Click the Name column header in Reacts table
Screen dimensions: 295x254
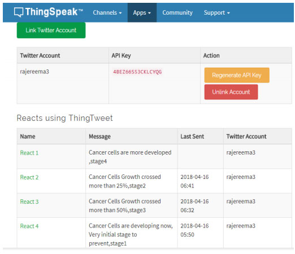(28, 137)
